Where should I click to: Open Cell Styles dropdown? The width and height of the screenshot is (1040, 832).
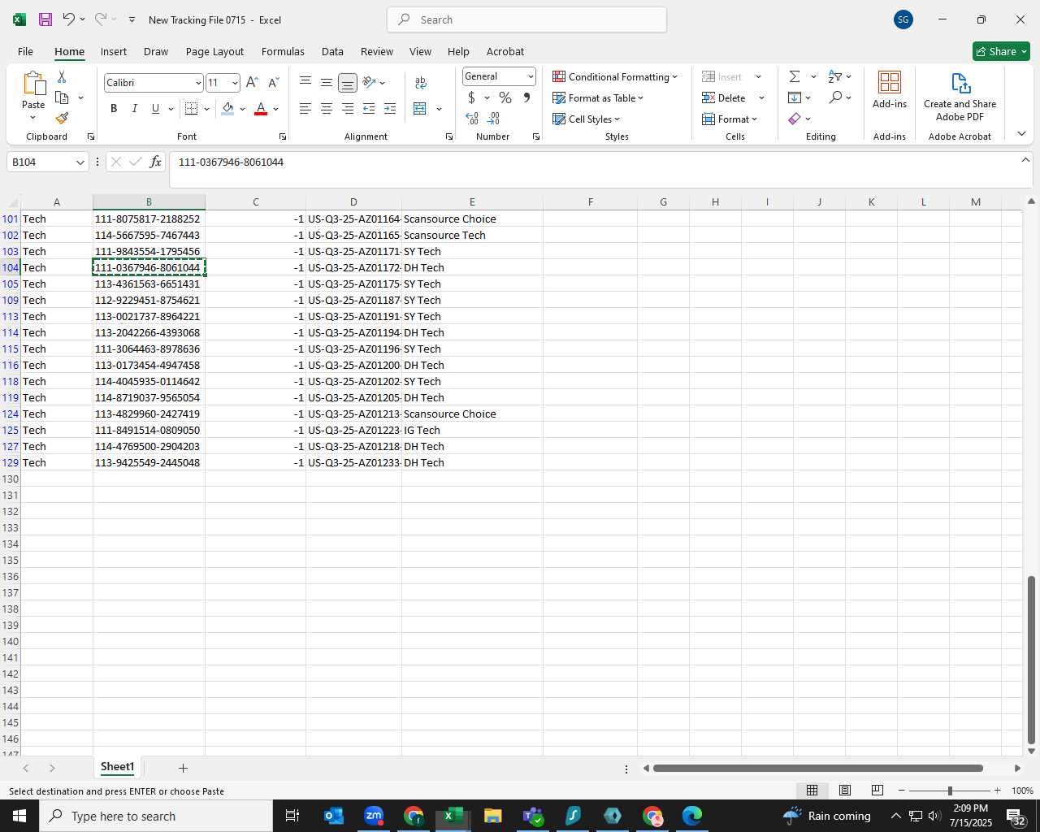coord(586,119)
